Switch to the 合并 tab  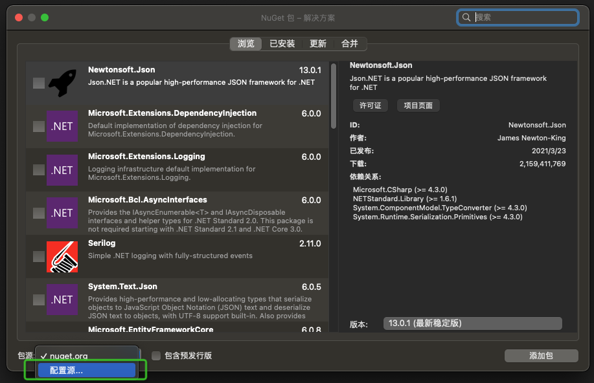point(349,44)
